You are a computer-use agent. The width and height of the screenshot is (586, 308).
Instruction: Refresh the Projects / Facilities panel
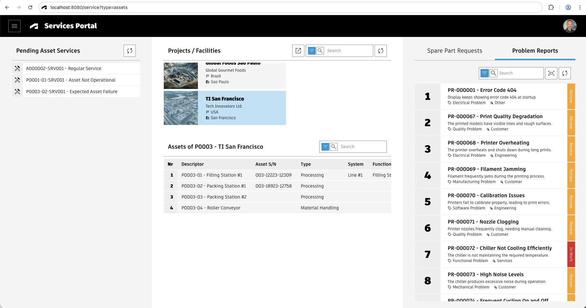point(381,51)
